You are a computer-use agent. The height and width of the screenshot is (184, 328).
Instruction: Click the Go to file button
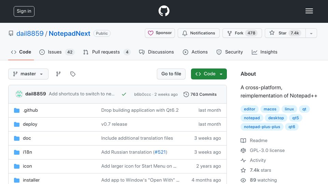point(171,74)
